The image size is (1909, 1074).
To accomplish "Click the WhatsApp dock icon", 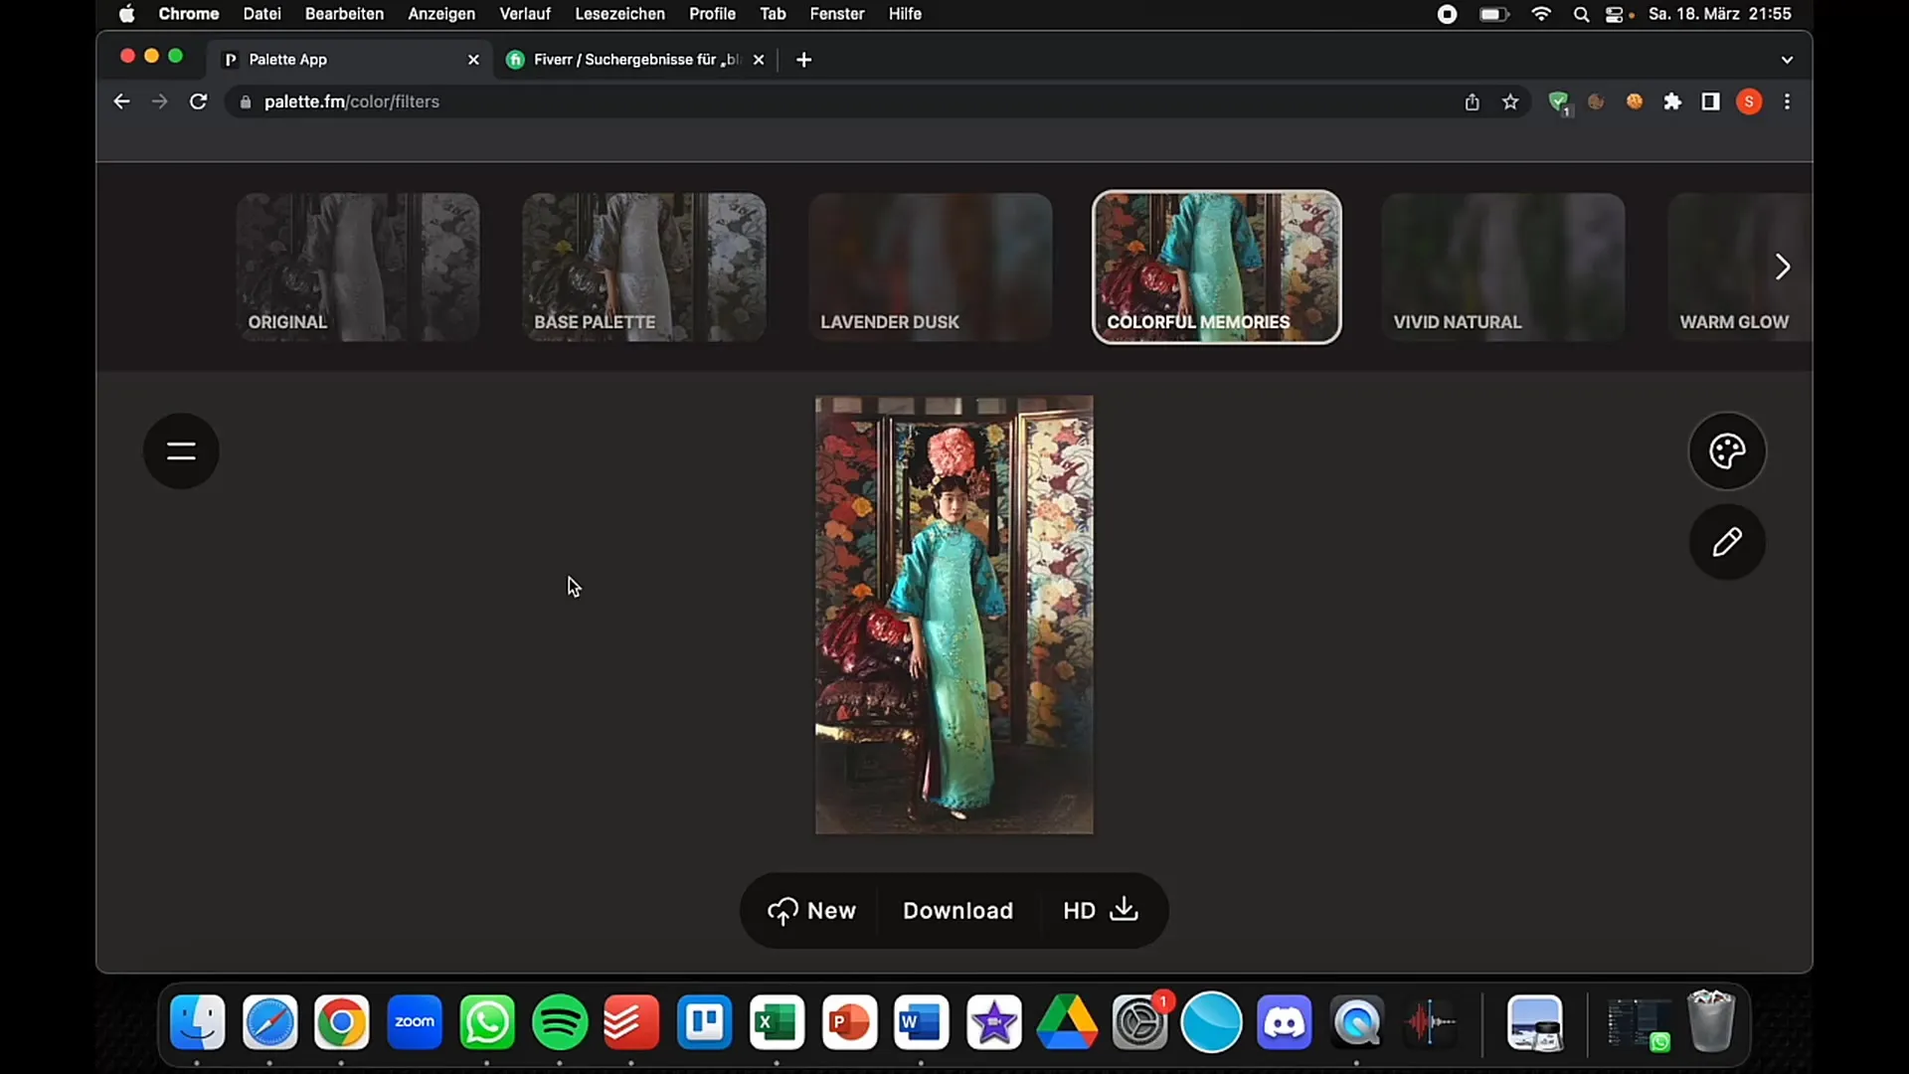I will 486,1021.
